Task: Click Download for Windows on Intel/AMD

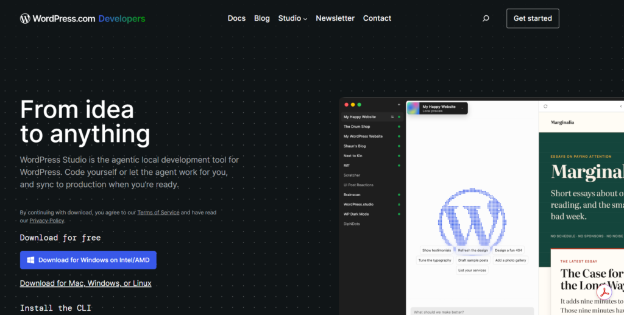Action: [x=88, y=260]
